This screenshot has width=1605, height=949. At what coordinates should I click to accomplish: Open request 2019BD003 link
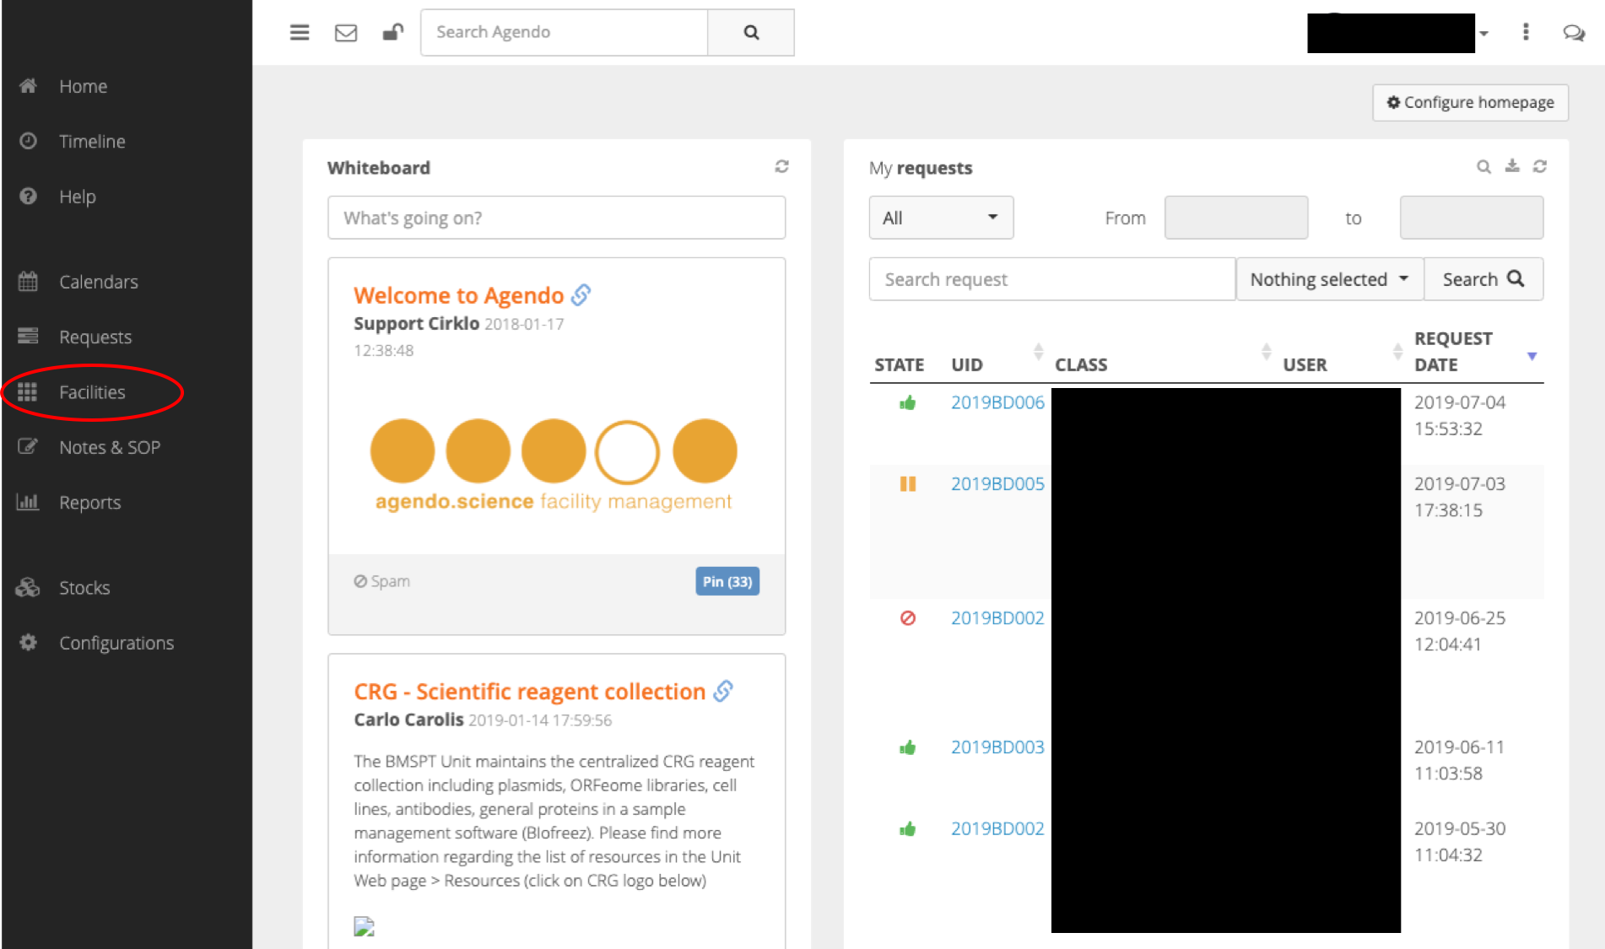997,747
